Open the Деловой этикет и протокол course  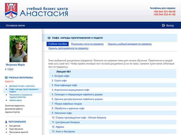22,86
